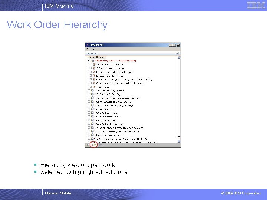Click clipboard icon of Burning Smell work order
This screenshot has height=200, width=267.
pyautogui.click(x=93, y=61)
